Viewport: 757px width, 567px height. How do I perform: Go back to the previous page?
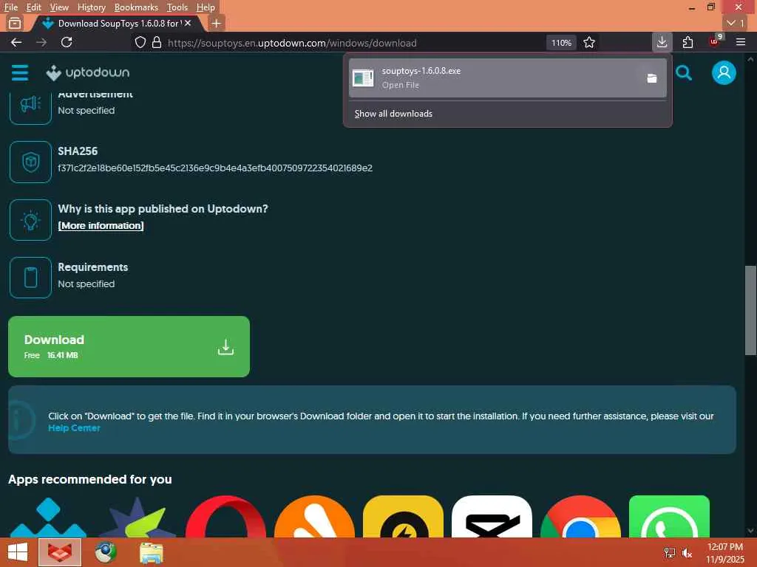pyautogui.click(x=16, y=42)
